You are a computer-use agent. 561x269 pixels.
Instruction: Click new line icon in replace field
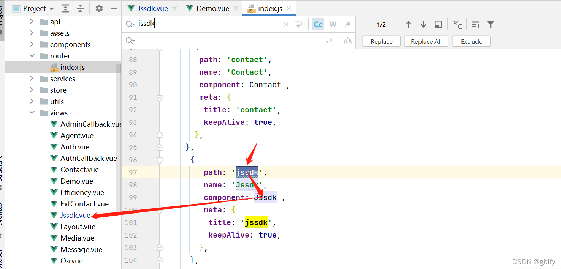coord(329,41)
